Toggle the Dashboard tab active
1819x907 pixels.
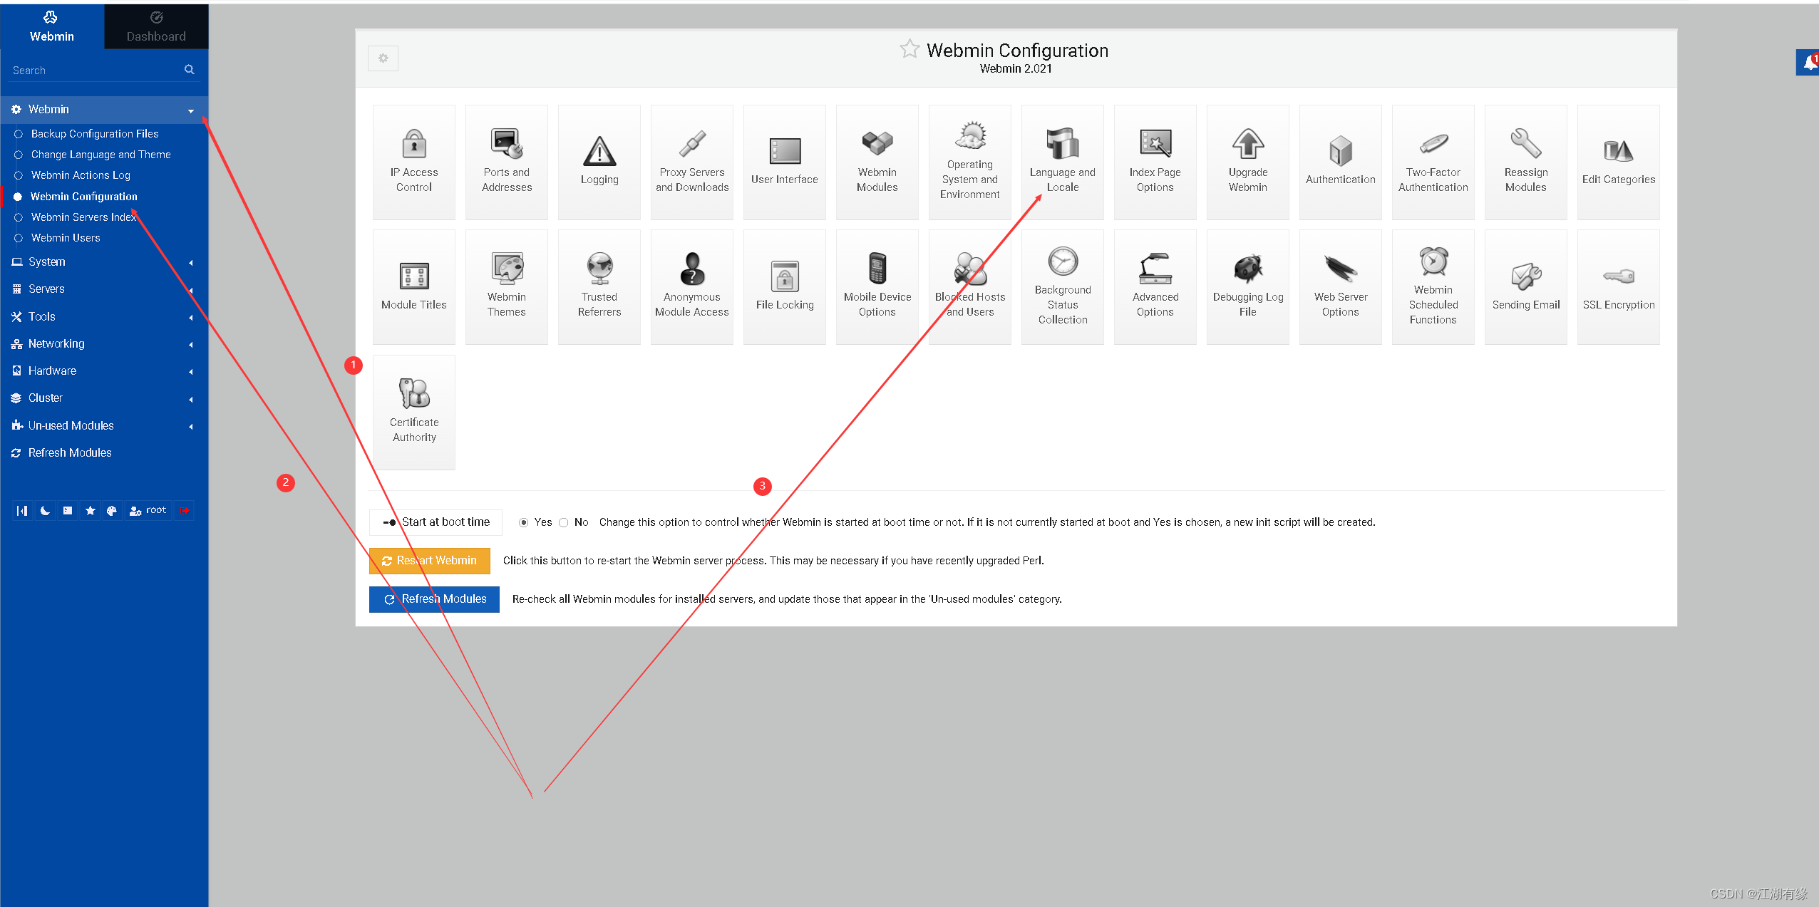pyautogui.click(x=155, y=24)
